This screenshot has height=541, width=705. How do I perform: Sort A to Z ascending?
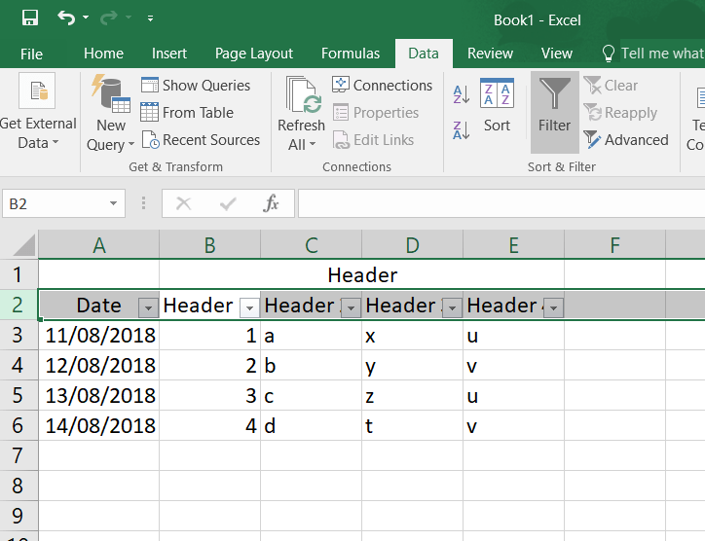[462, 94]
